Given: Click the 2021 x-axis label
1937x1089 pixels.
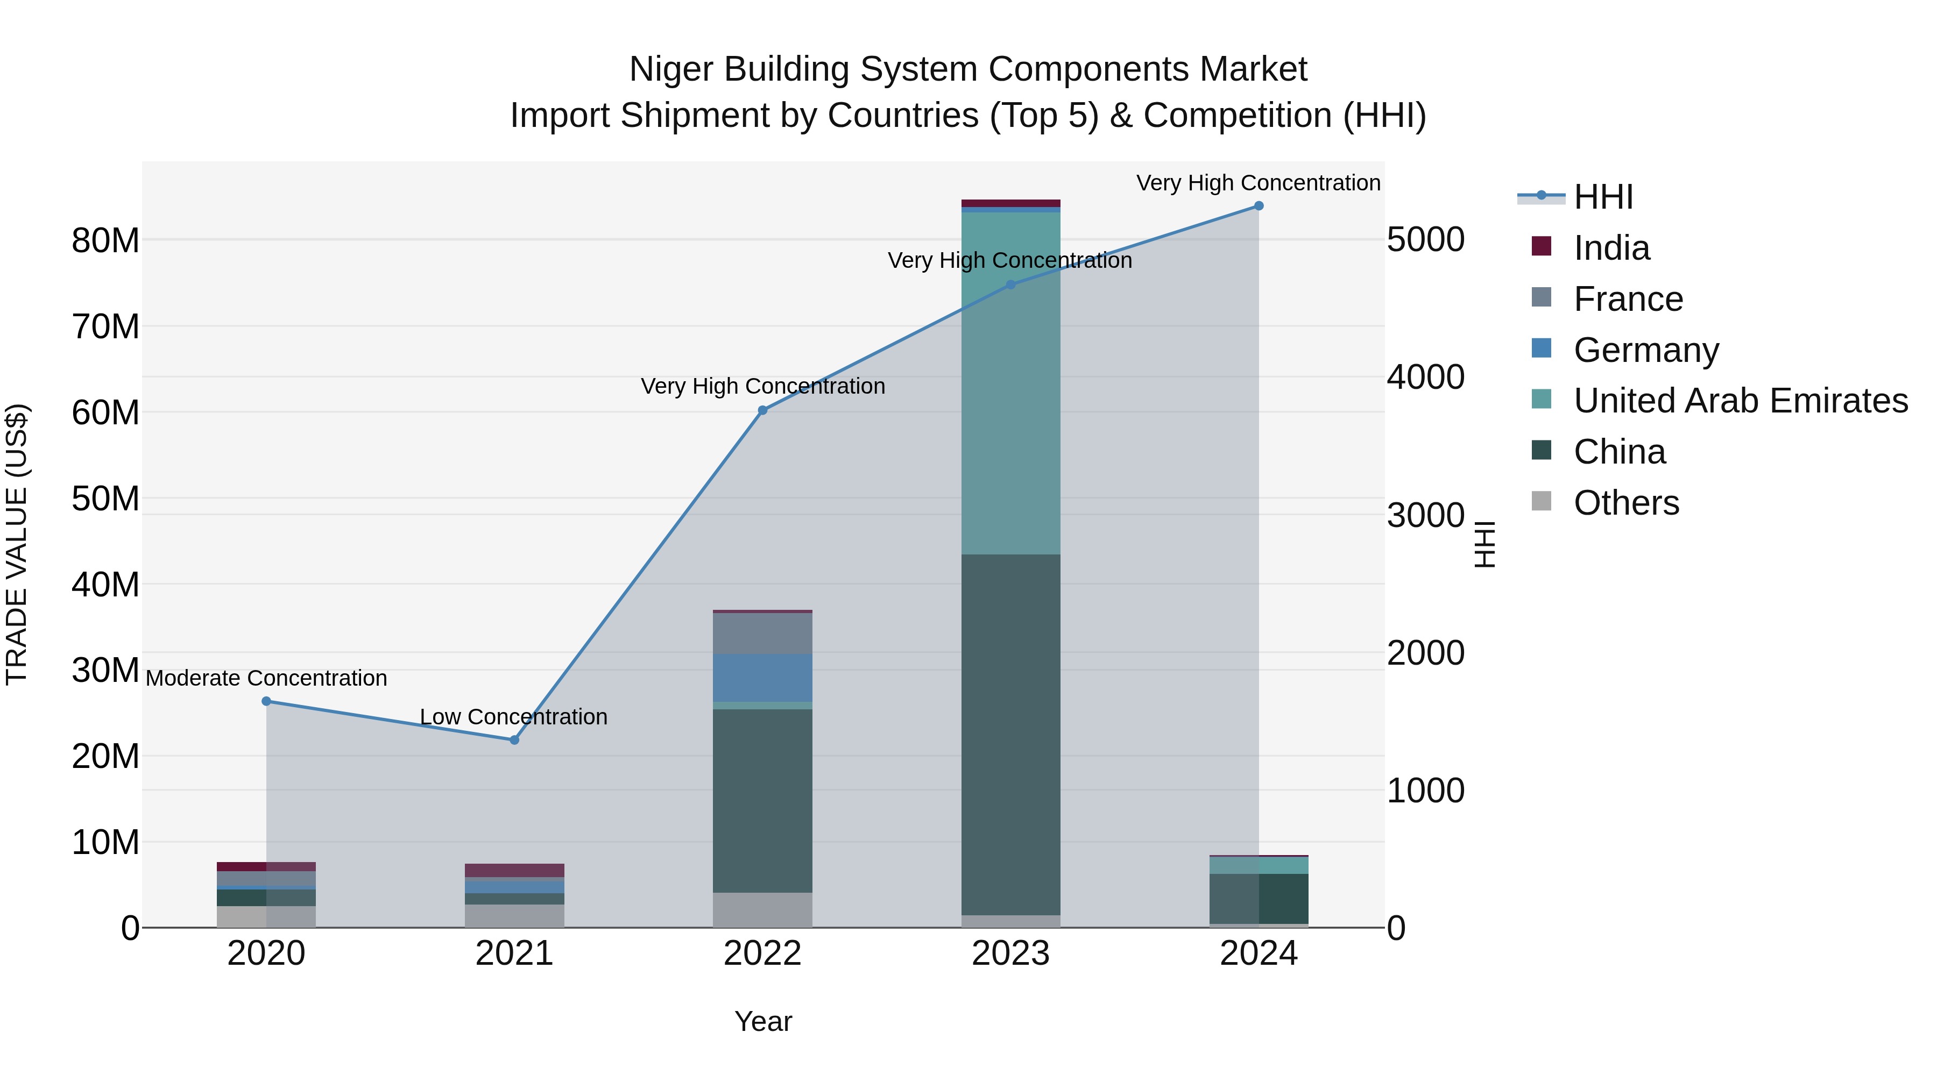Looking at the screenshot, I should pyautogui.click(x=514, y=953).
